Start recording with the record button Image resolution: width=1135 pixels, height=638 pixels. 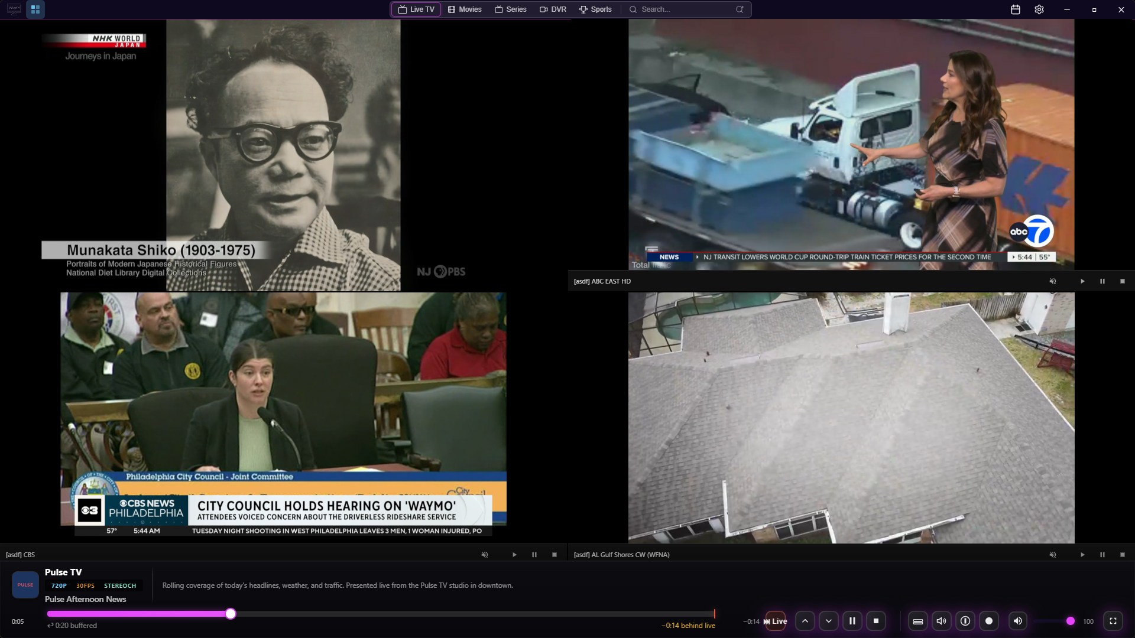tap(989, 621)
